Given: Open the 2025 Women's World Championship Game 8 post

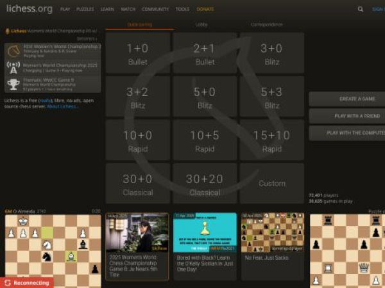Looking at the screenshot, I should point(137,246).
